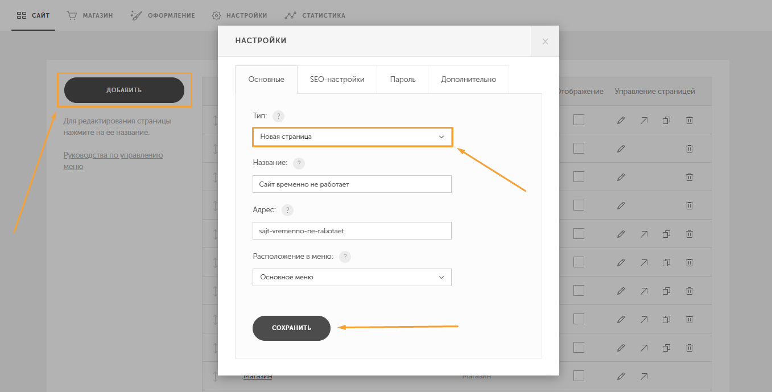
Task: Duplicate the first page with its copy icon
Action: [x=666, y=120]
